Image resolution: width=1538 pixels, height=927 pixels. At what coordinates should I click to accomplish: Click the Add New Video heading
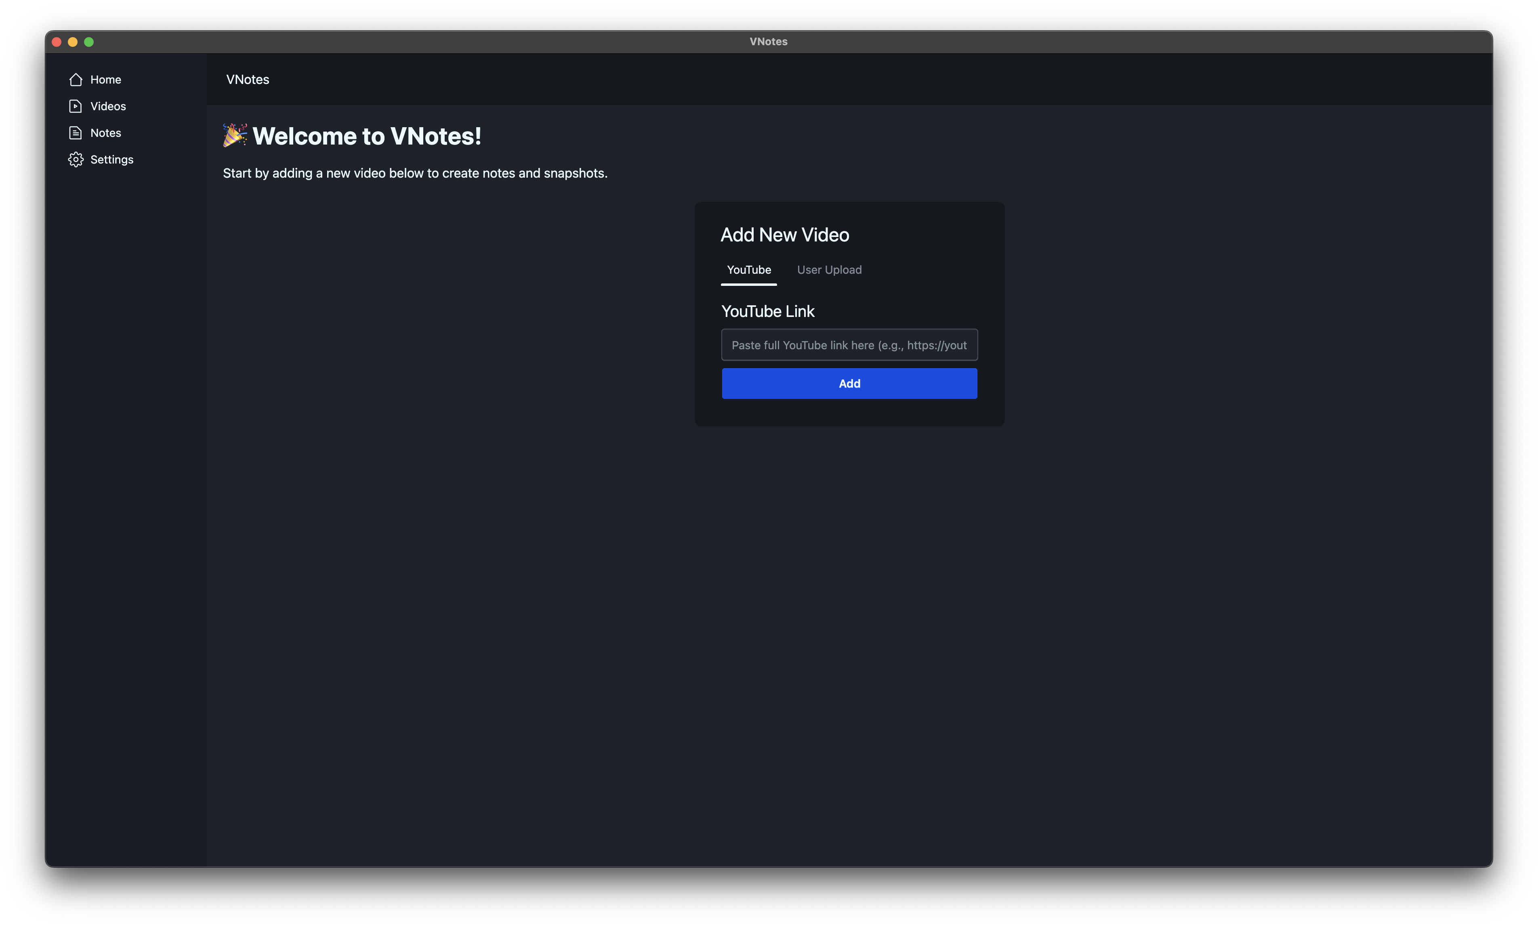[x=785, y=235]
